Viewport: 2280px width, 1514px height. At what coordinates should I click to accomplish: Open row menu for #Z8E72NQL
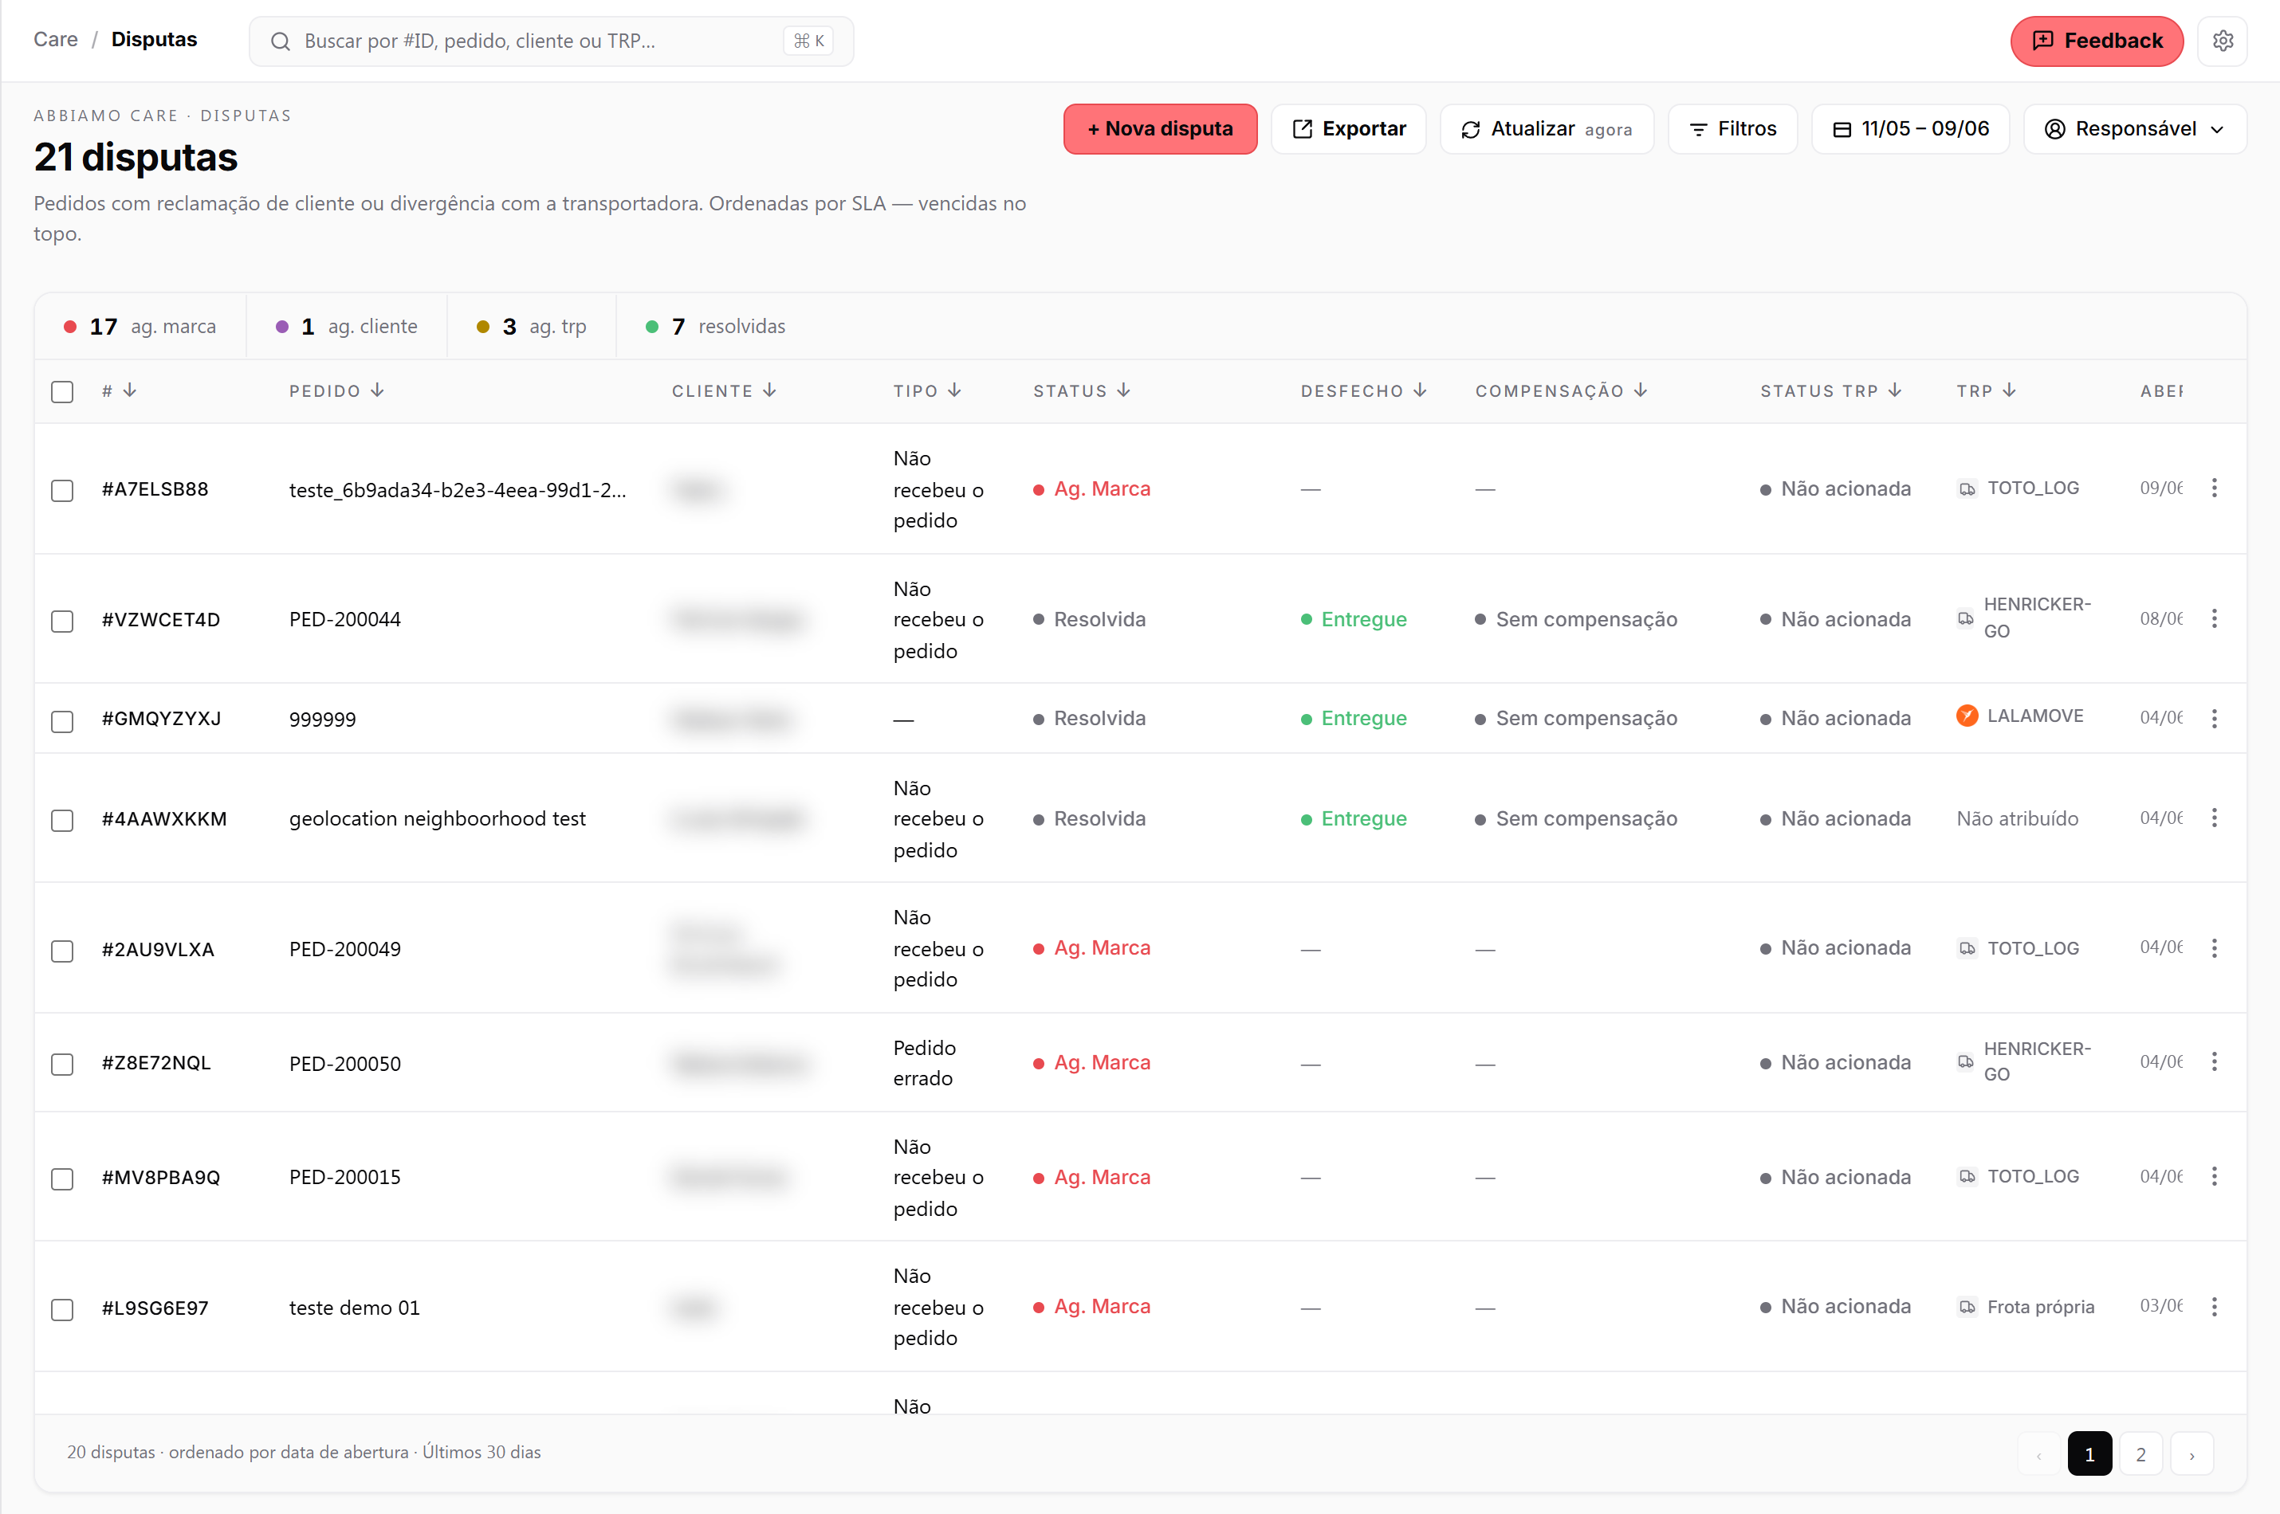[x=2215, y=1062]
